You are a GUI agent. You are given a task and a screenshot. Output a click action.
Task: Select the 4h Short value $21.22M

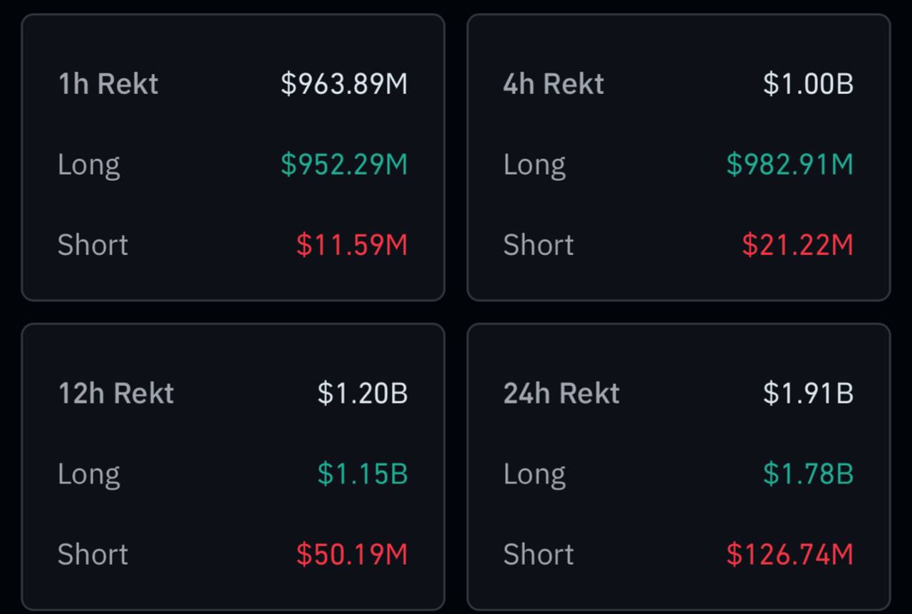[797, 245]
